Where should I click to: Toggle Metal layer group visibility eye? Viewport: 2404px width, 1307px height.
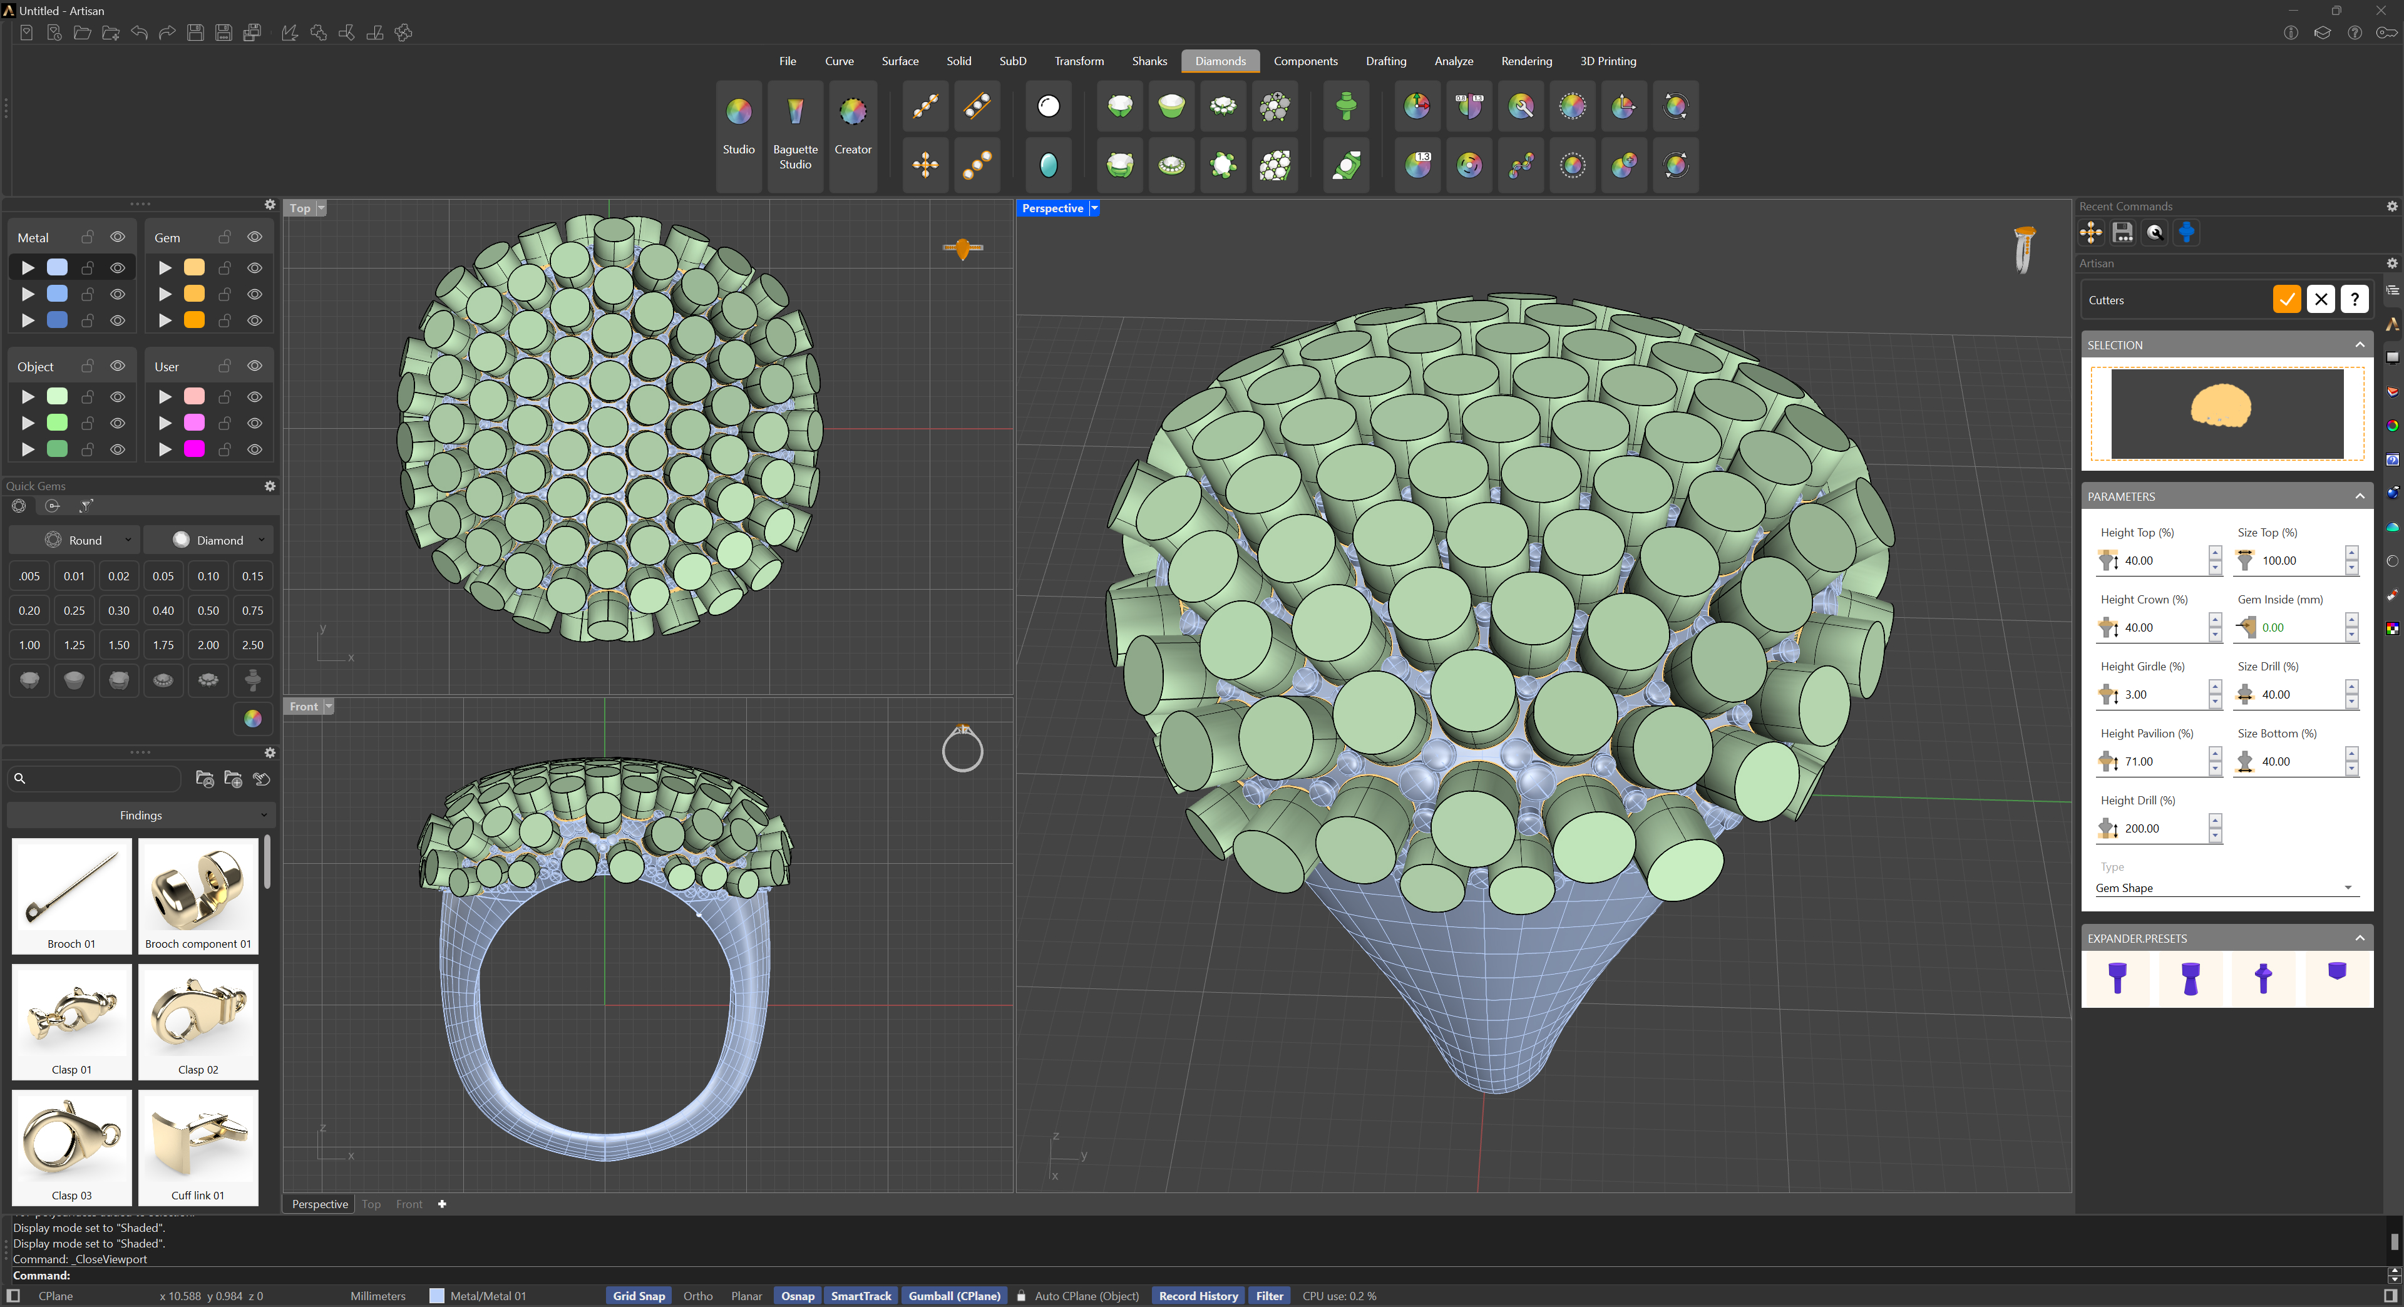118,237
